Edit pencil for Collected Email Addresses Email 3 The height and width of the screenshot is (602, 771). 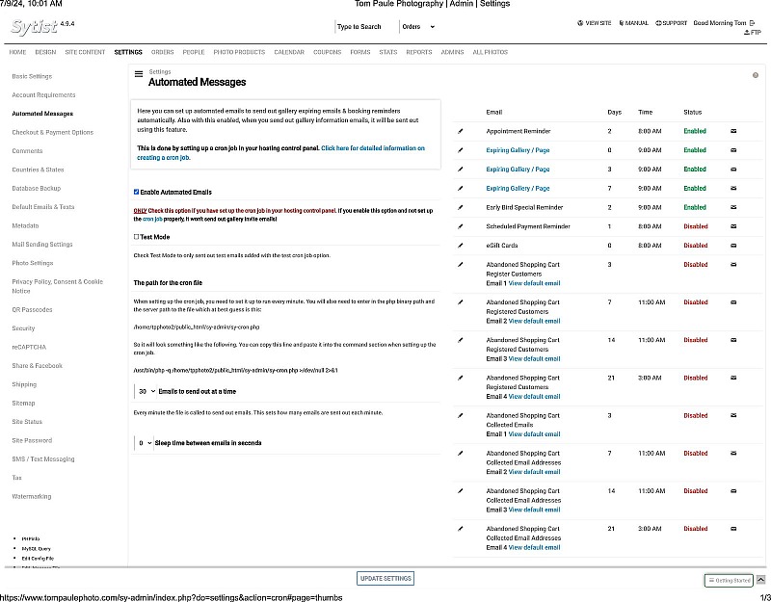[x=461, y=491]
